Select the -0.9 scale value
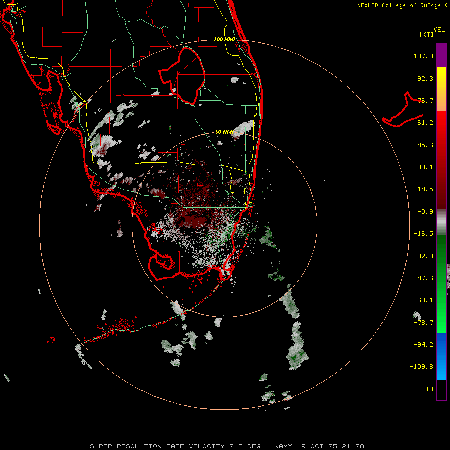Image resolution: width=450 pixels, height=450 pixels. coord(425,212)
